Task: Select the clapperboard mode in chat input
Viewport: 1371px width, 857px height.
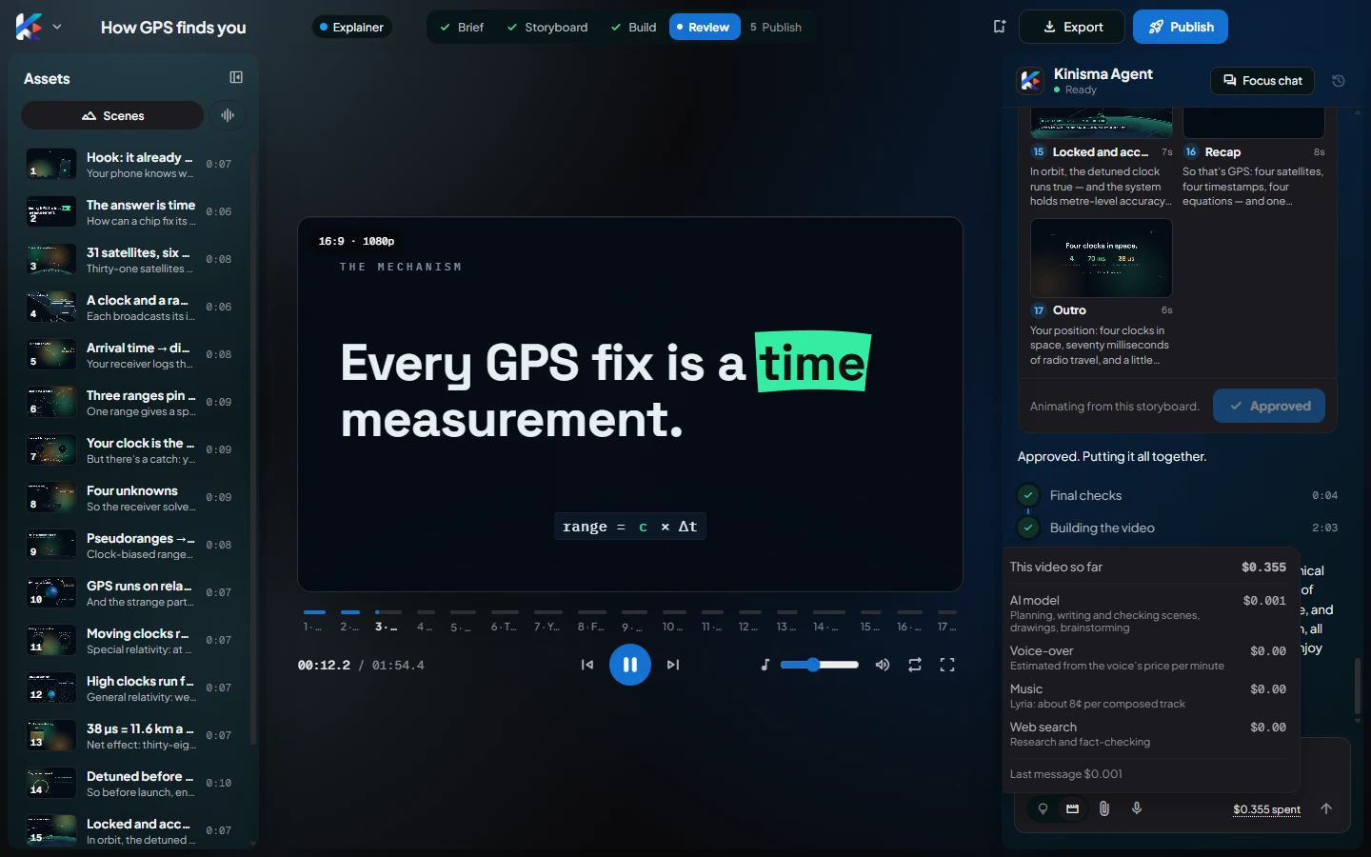Action: pos(1072,808)
